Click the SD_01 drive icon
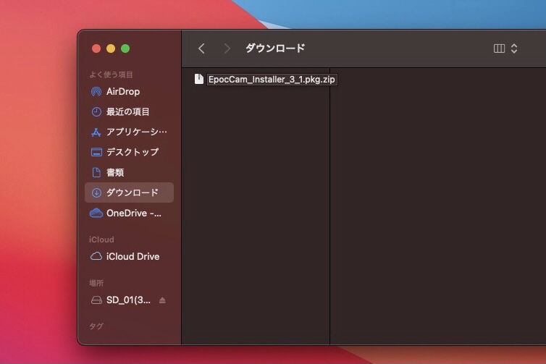The width and height of the screenshot is (546, 364). pos(96,300)
